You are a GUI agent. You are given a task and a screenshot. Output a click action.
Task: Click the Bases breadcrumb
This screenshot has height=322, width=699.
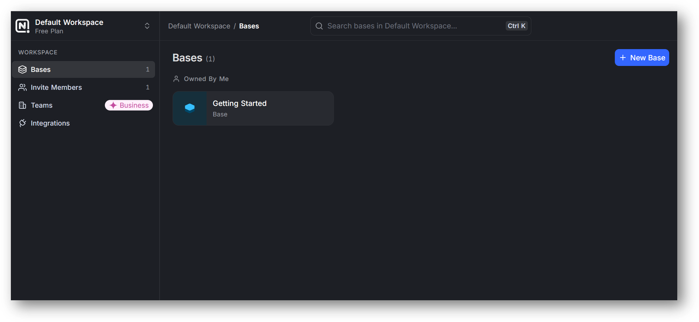pos(249,26)
